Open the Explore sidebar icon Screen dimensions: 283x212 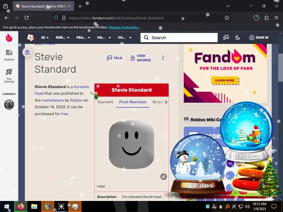[9, 55]
